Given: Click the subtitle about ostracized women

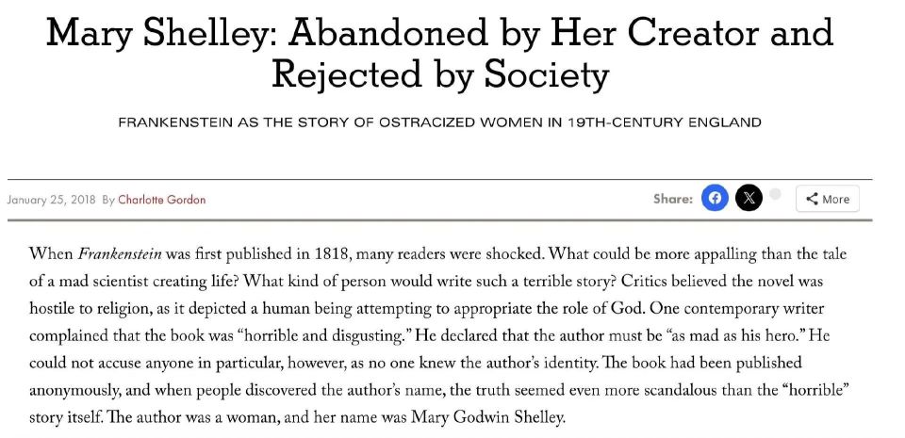Looking at the screenshot, I should point(439,122).
